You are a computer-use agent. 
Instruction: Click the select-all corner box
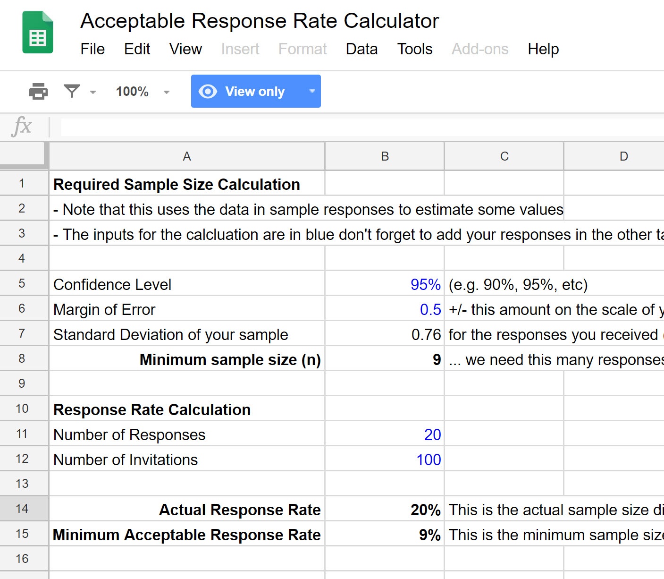(24, 155)
